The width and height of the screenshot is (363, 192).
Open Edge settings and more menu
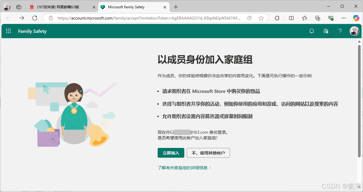(x=344, y=18)
